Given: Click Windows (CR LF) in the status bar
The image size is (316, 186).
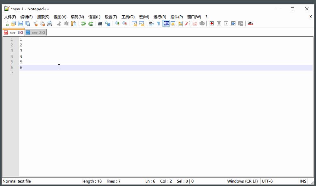Looking at the screenshot, I should click(x=242, y=181).
